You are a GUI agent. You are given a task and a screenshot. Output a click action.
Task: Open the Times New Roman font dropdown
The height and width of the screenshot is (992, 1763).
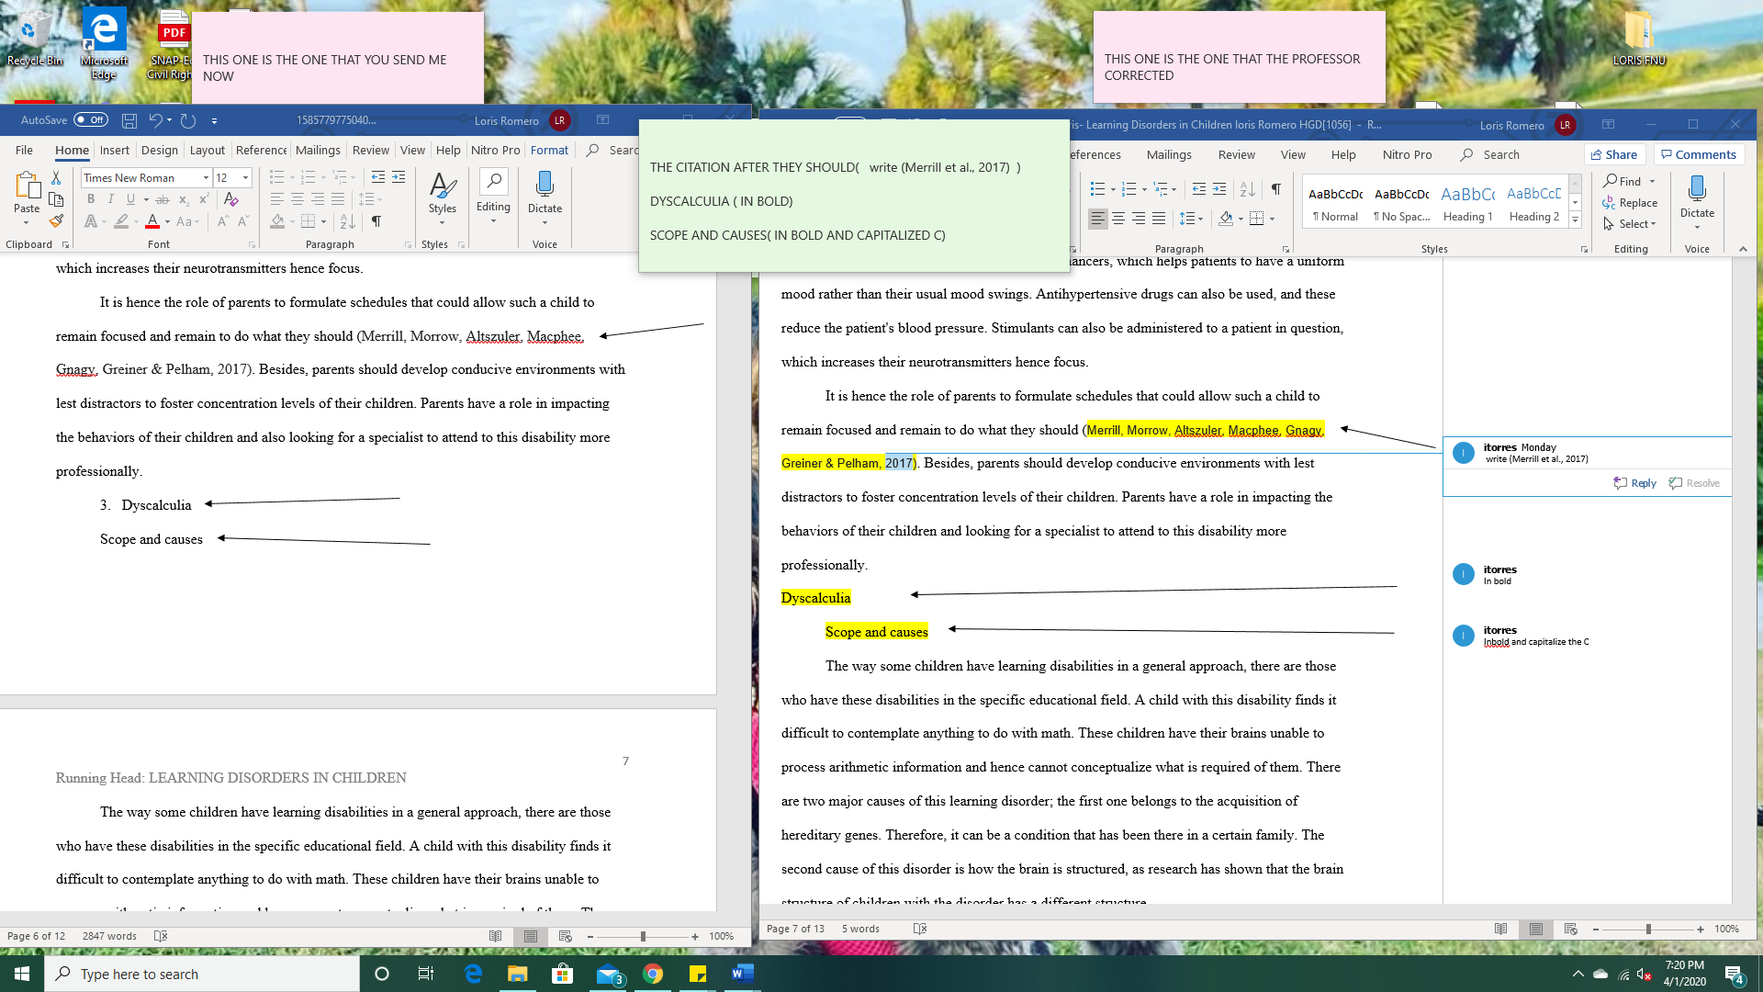pos(206,177)
